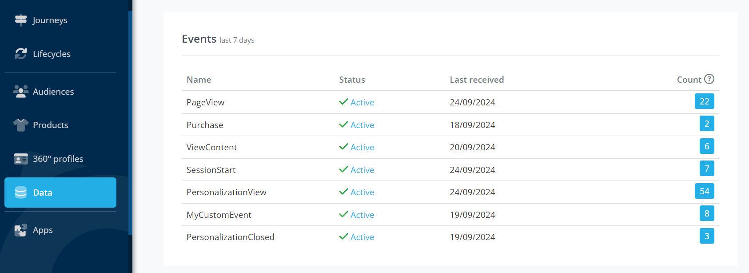The width and height of the screenshot is (749, 273).
Task: Click the Products t-shirt icon
Action: pos(21,125)
